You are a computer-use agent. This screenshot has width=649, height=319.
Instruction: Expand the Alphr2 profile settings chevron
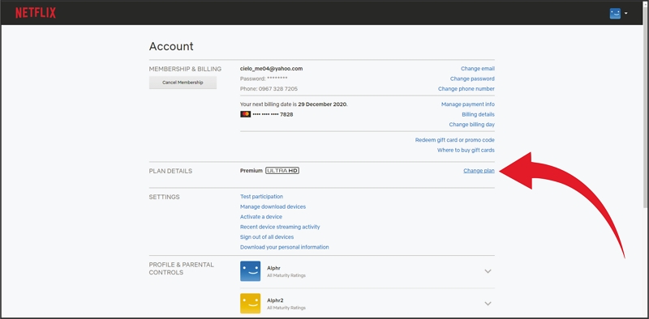[x=488, y=304]
